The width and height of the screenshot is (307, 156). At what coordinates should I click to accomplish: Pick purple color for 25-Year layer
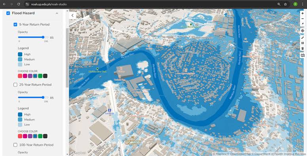pyautogui.click(x=30, y=136)
